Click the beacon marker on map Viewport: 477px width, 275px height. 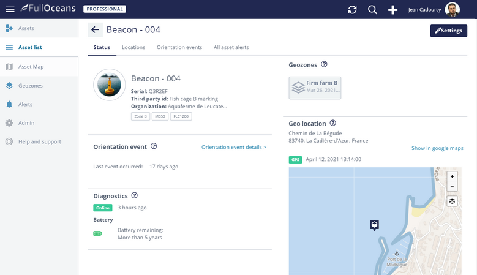click(374, 225)
